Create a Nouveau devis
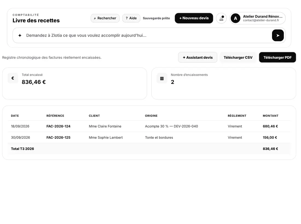 pyautogui.click(x=194, y=18)
